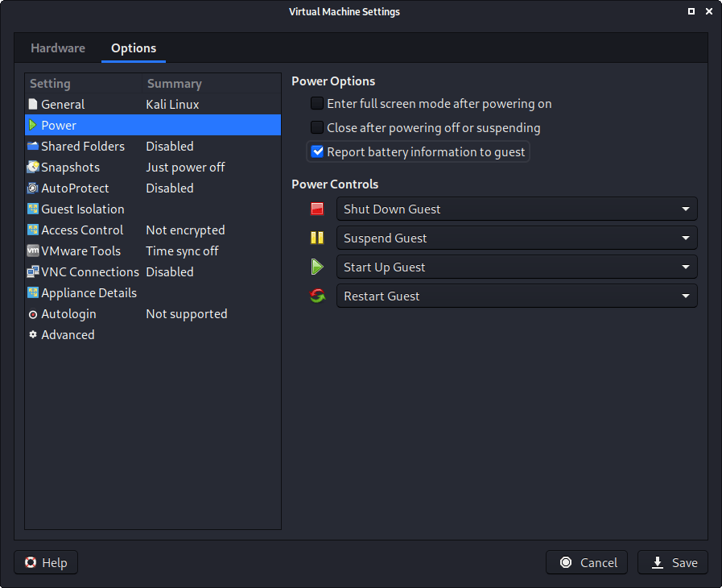Click the yellow Suspend Guest pause icon
722x588 pixels.
(317, 238)
